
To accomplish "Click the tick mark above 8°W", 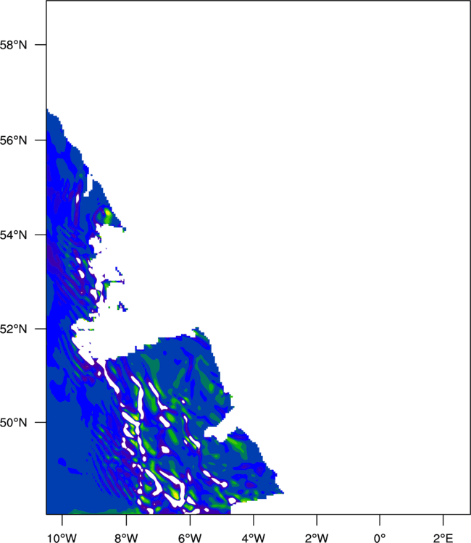I will [126, 520].
